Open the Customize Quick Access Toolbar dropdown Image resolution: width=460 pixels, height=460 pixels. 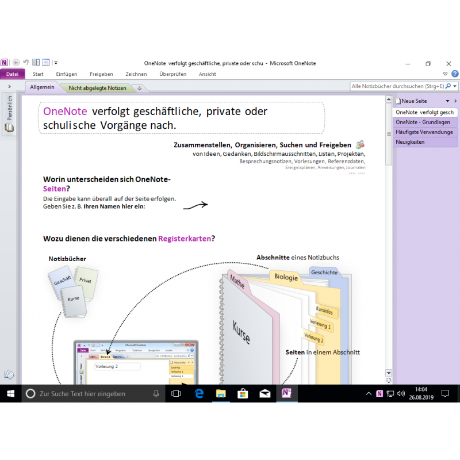click(56, 63)
